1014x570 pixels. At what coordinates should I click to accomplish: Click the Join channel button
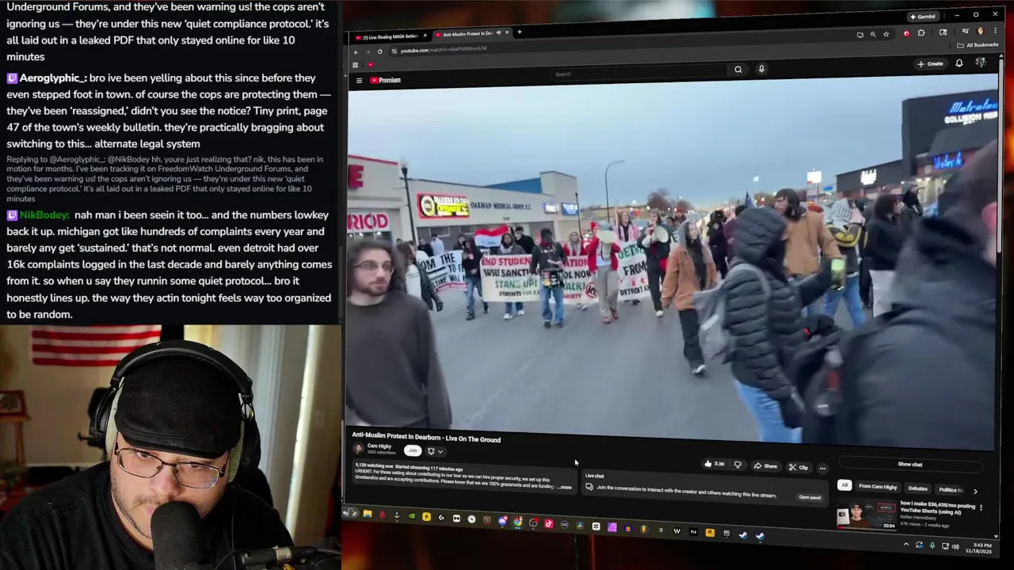(413, 450)
